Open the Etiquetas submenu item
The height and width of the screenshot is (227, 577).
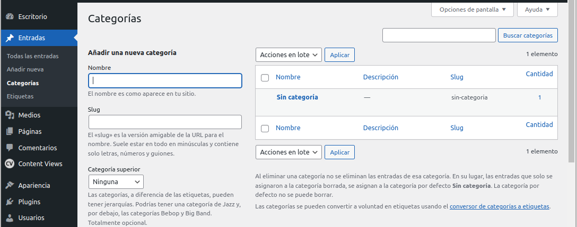click(x=20, y=97)
